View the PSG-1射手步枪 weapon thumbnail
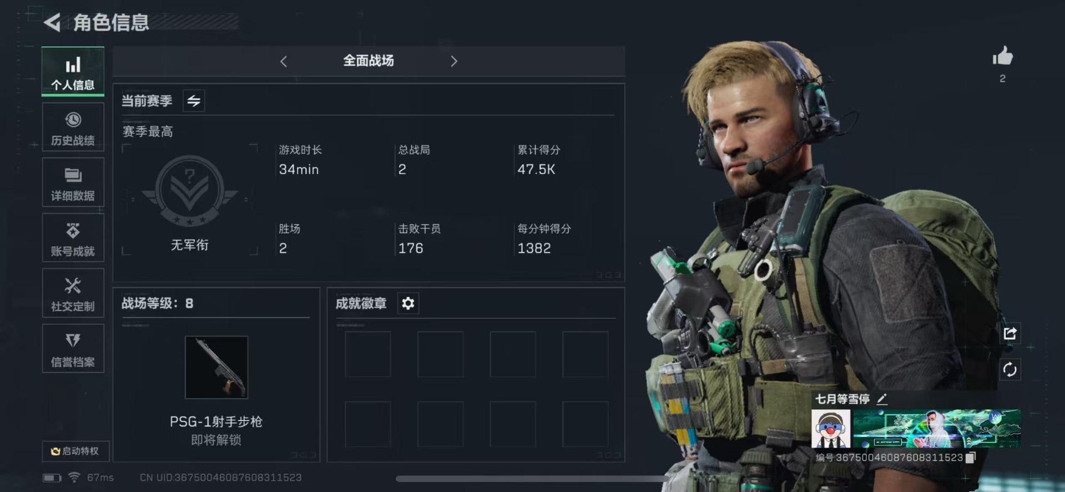1065x492 pixels. click(216, 367)
